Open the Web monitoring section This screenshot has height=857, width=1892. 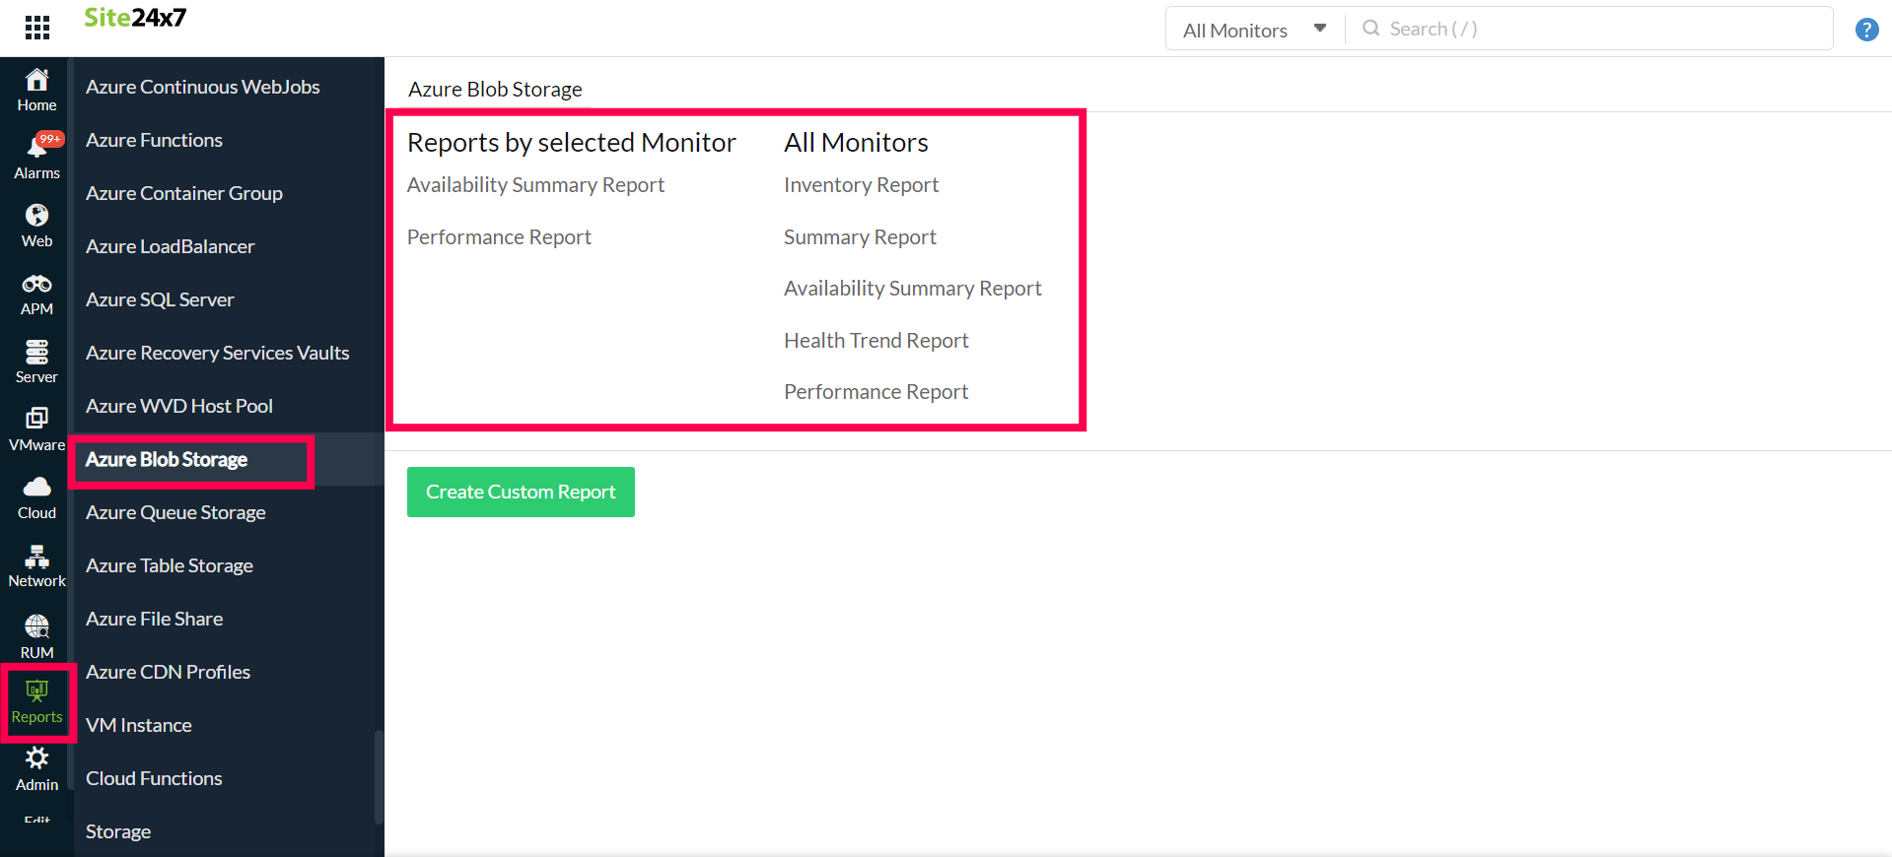click(36, 225)
